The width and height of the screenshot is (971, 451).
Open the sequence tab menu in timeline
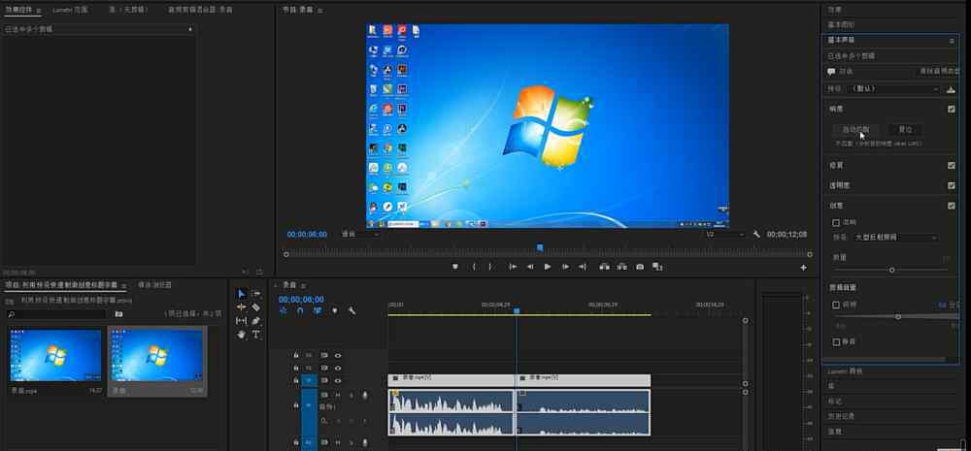pos(303,285)
